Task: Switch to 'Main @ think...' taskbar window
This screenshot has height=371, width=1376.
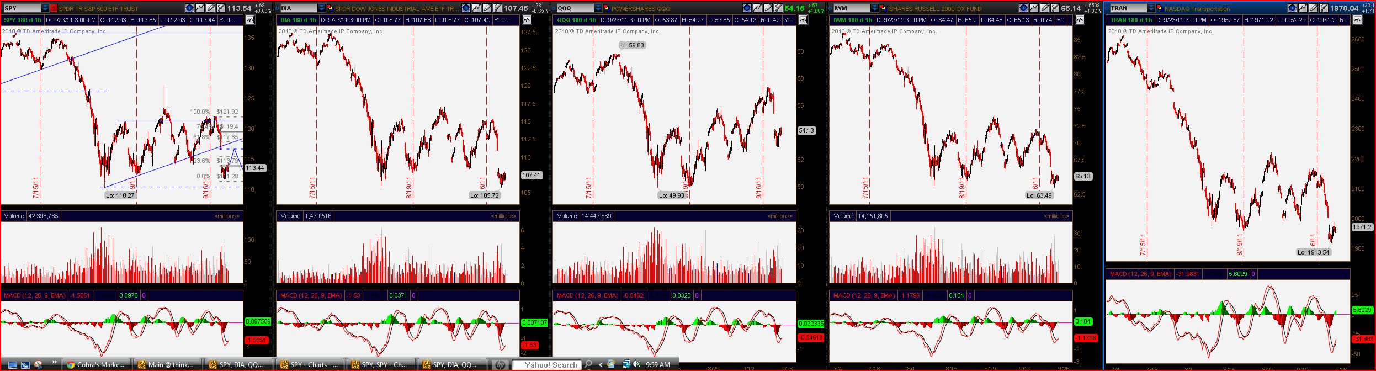Action: click(167, 364)
